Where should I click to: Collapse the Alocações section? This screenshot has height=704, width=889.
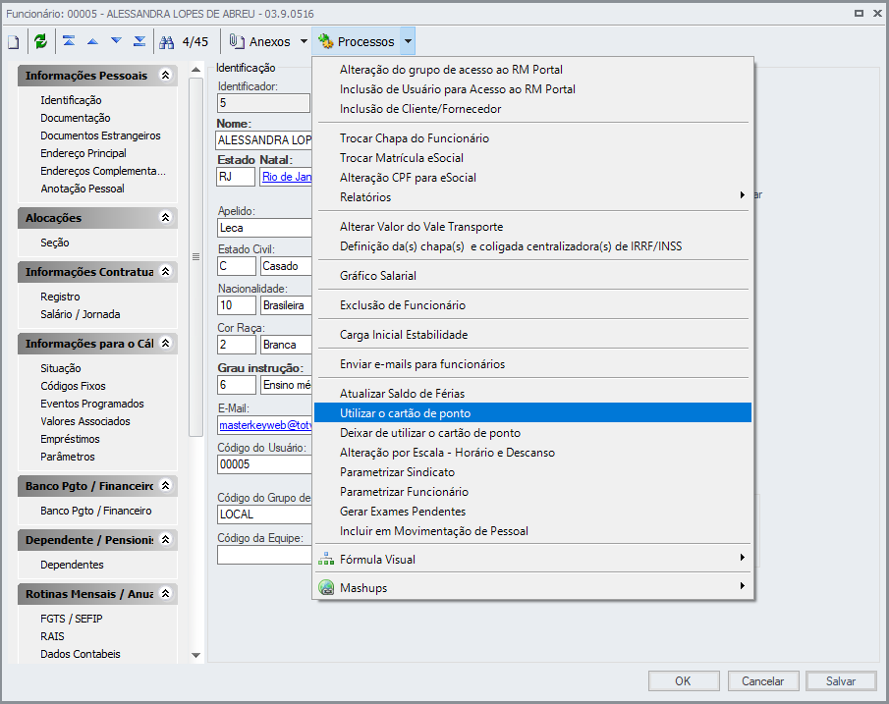click(x=166, y=217)
